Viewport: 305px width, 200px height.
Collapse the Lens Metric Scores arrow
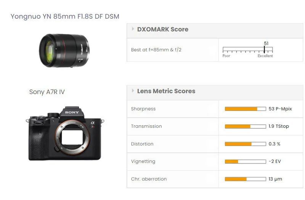tap(133, 91)
